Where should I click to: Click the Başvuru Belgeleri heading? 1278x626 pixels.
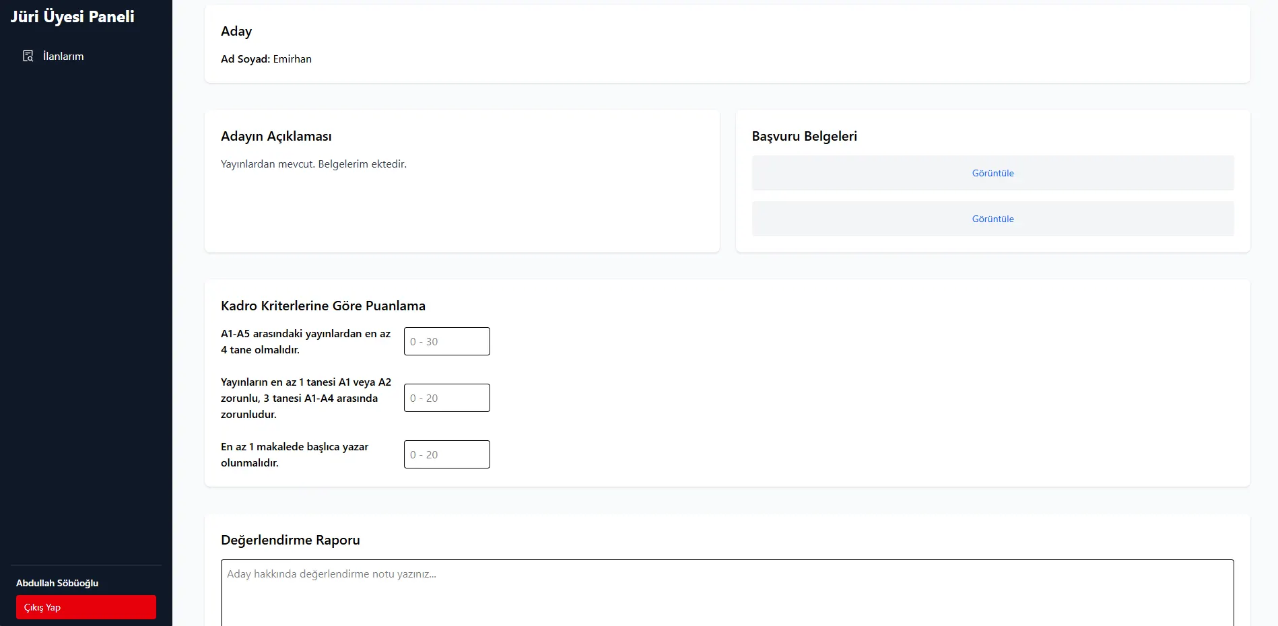pyautogui.click(x=805, y=136)
